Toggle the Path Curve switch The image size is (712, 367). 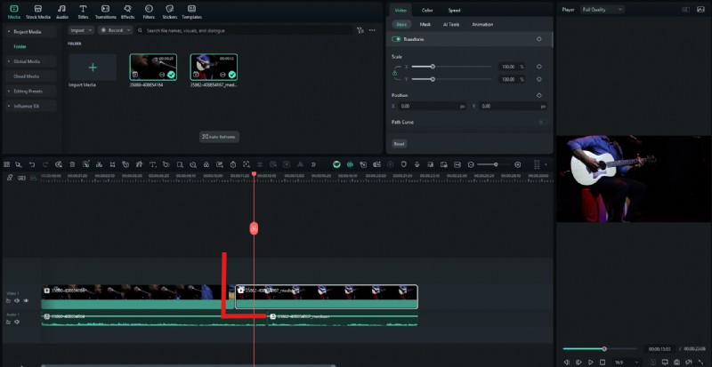coord(542,122)
